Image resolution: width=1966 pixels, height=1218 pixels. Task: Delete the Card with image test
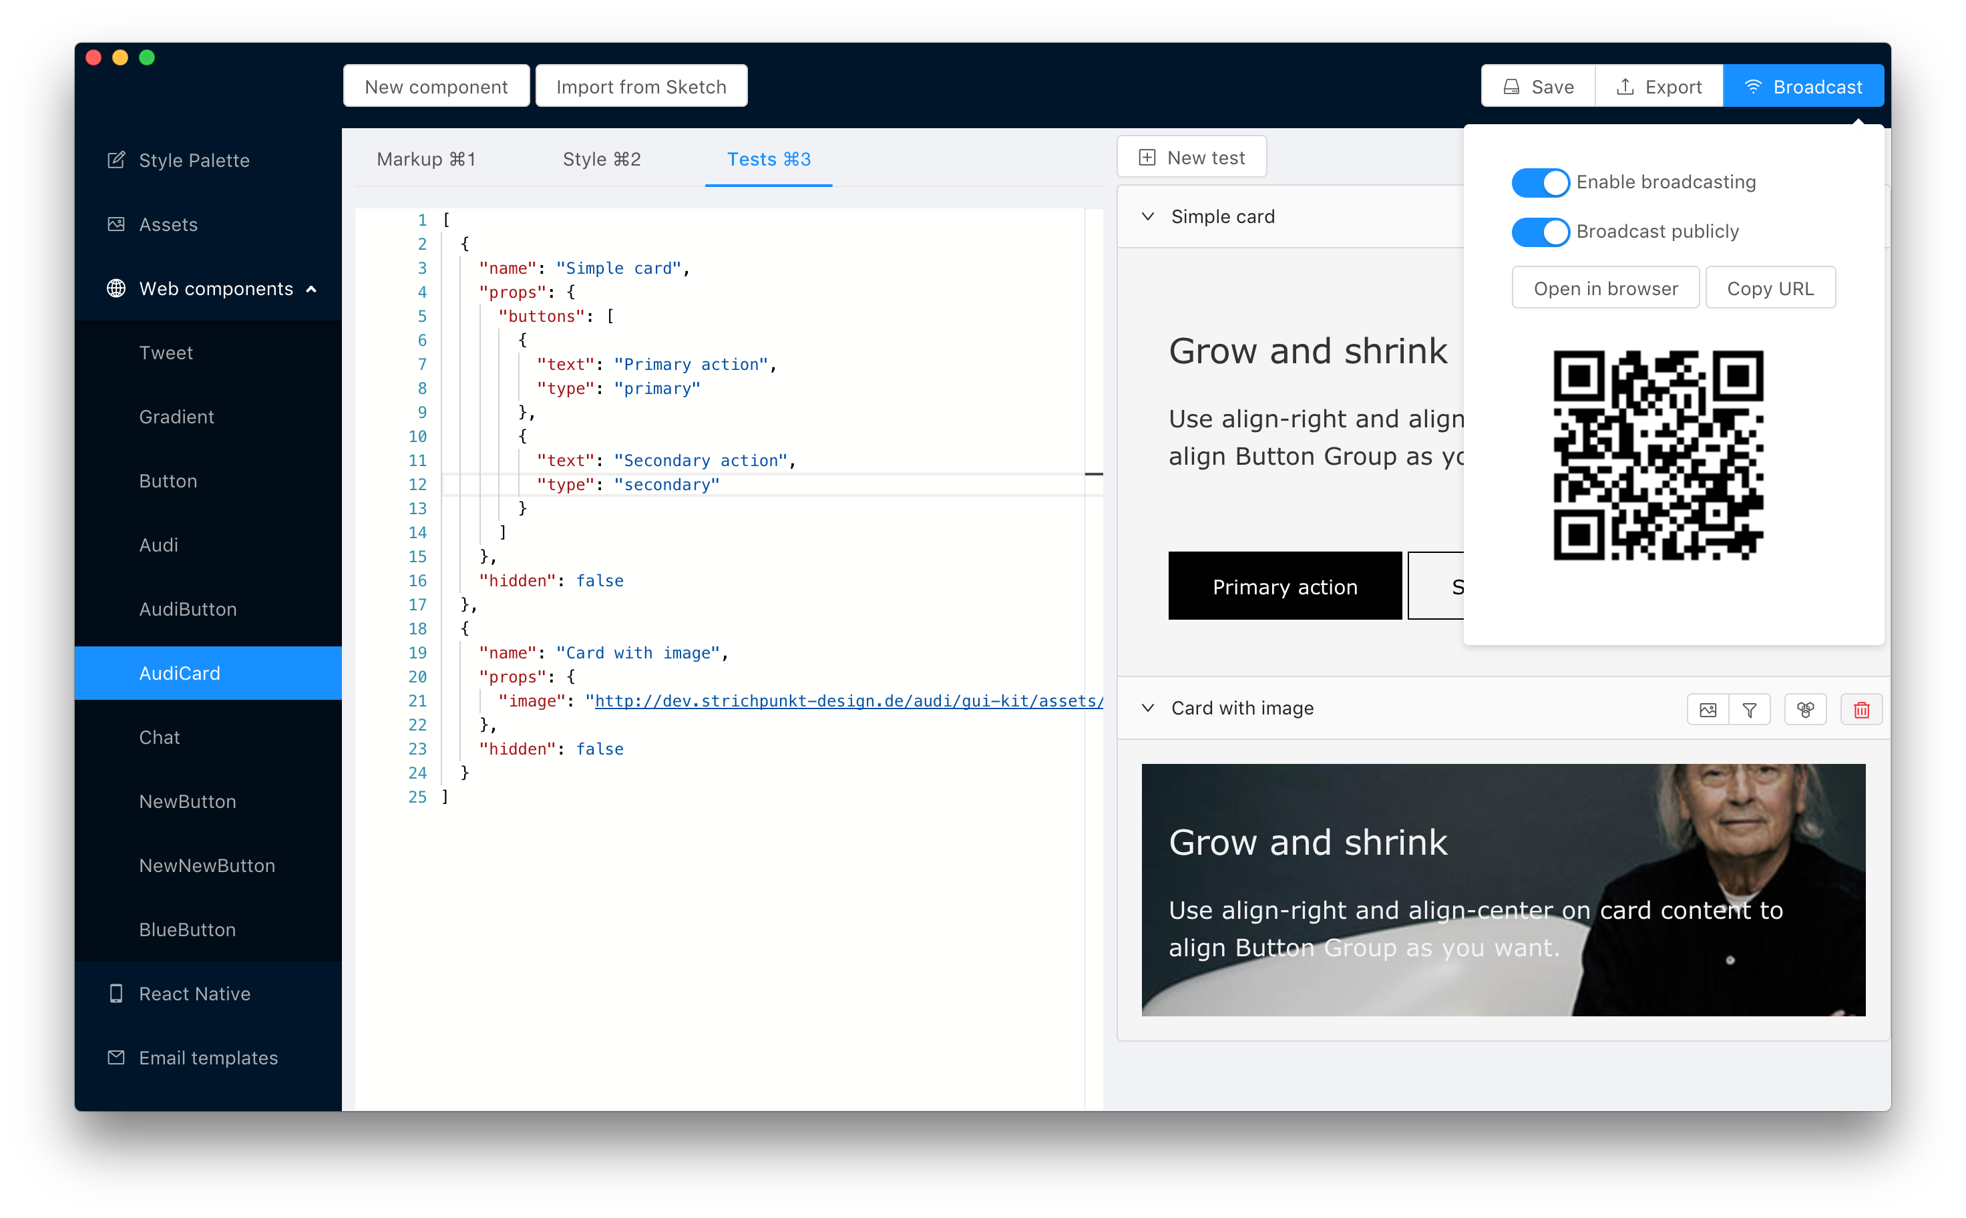(x=1861, y=710)
